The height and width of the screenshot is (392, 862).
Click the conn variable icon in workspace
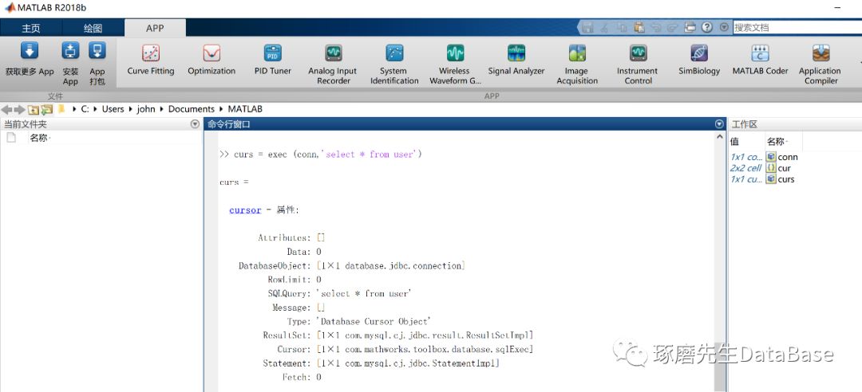click(771, 157)
